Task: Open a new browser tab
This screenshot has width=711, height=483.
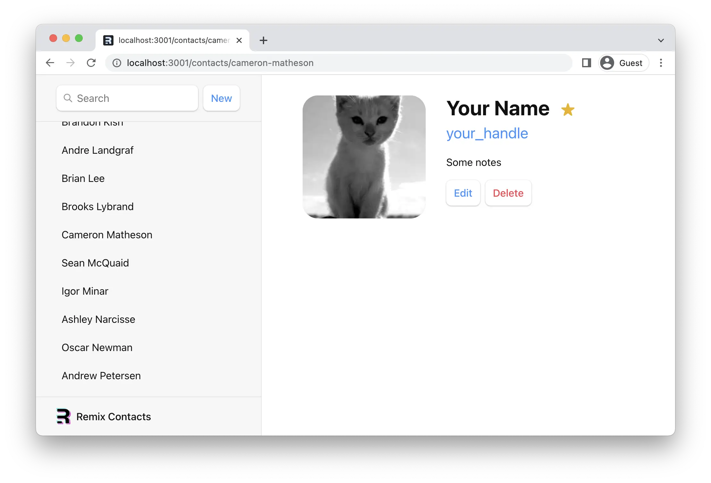Action: click(263, 40)
